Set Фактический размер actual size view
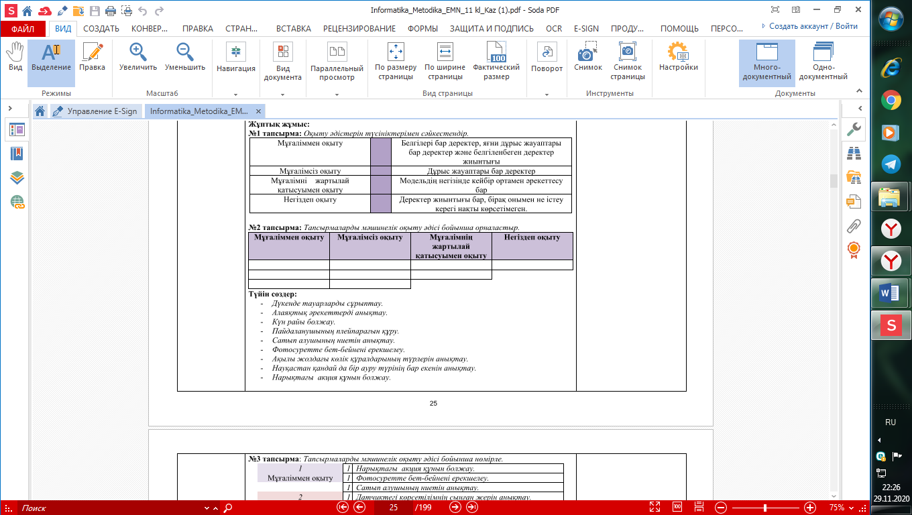The height and width of the screenshot is (515, 912). tap(496, 62)
